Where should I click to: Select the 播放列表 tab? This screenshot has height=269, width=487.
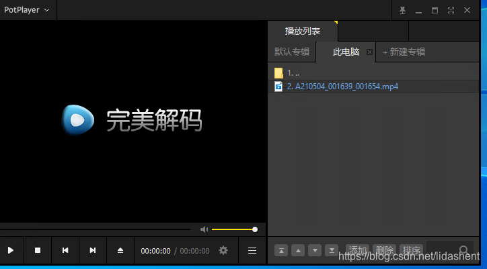point(303,31)
